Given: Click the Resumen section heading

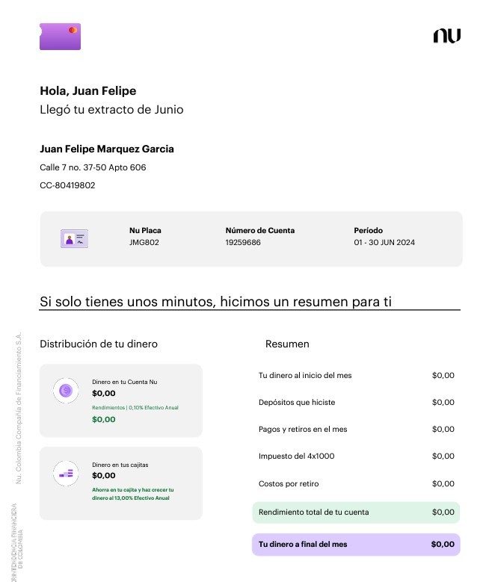Looking at the screenshot, I should [287, 344].
